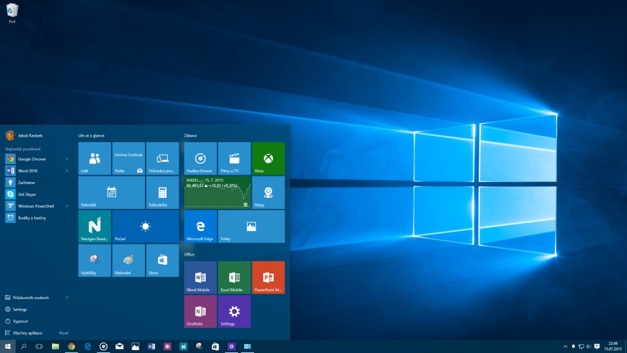
Task: Launch the green Xbox tile
Action: click(x=268, y=159)
